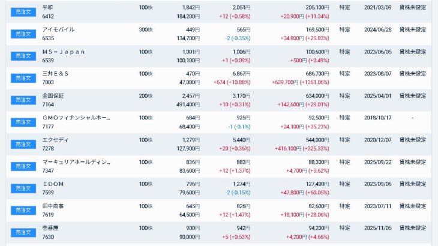438x246 pixels.
Task: Place sell order for MS-Japan
Action: tap(23, 56)
